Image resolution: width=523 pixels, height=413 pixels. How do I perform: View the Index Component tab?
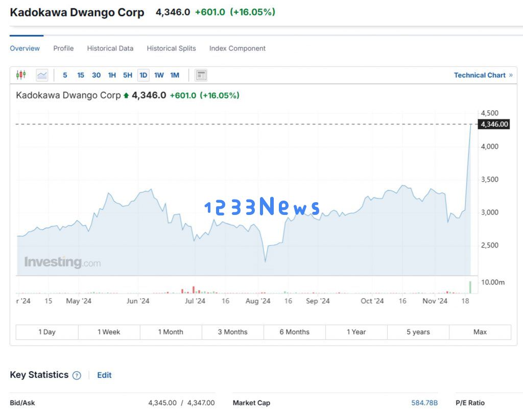237,48
